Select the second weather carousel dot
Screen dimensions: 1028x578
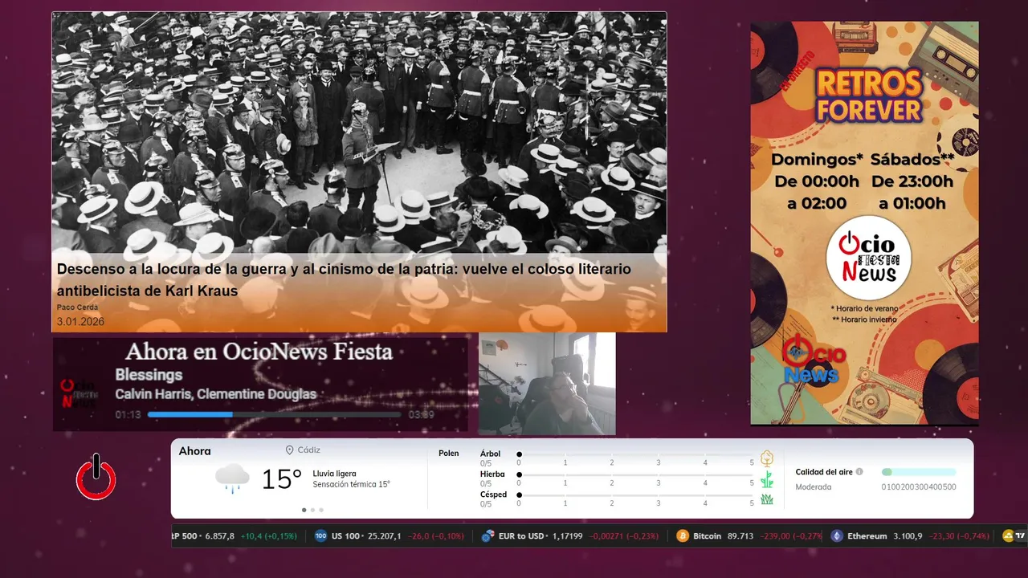point(312,510)
